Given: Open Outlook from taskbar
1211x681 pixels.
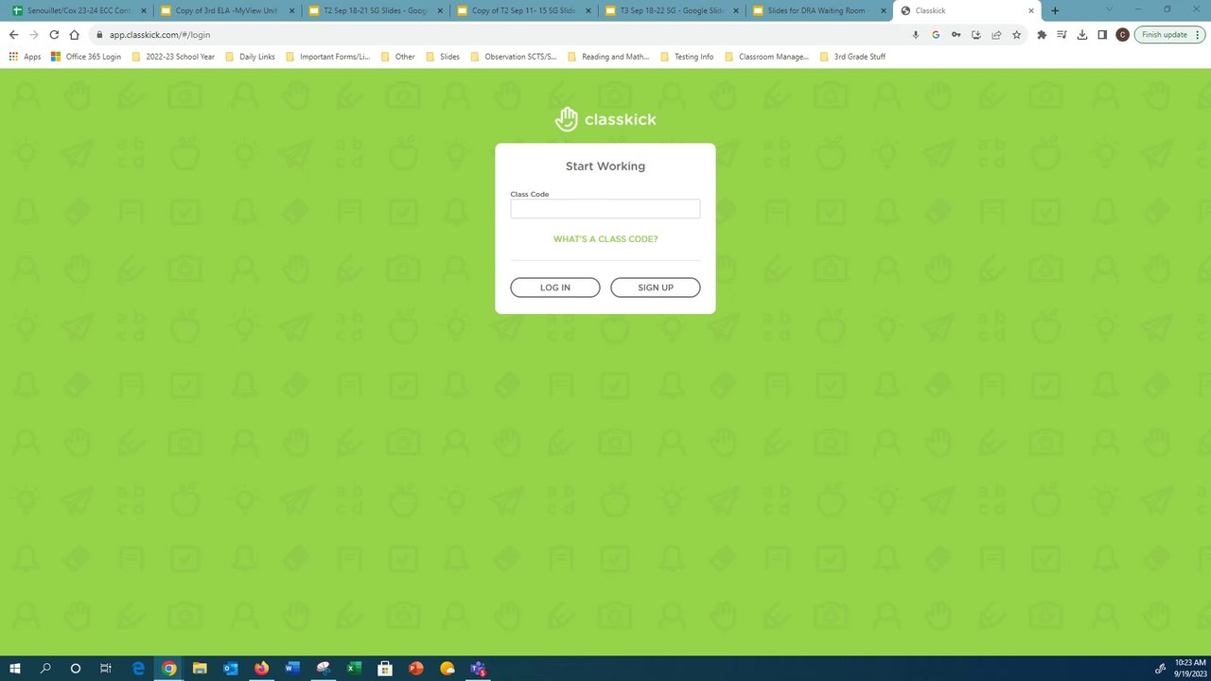Looking at the screenshot, I should point(230,669).
